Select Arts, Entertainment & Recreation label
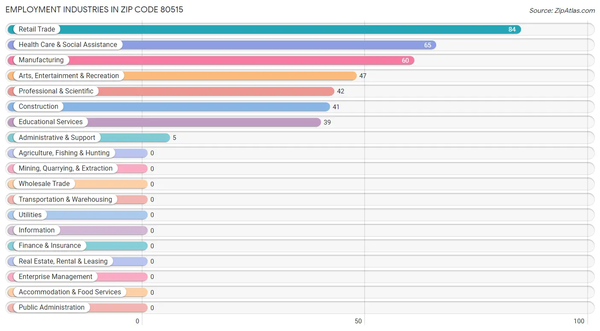 coord(69,76)
